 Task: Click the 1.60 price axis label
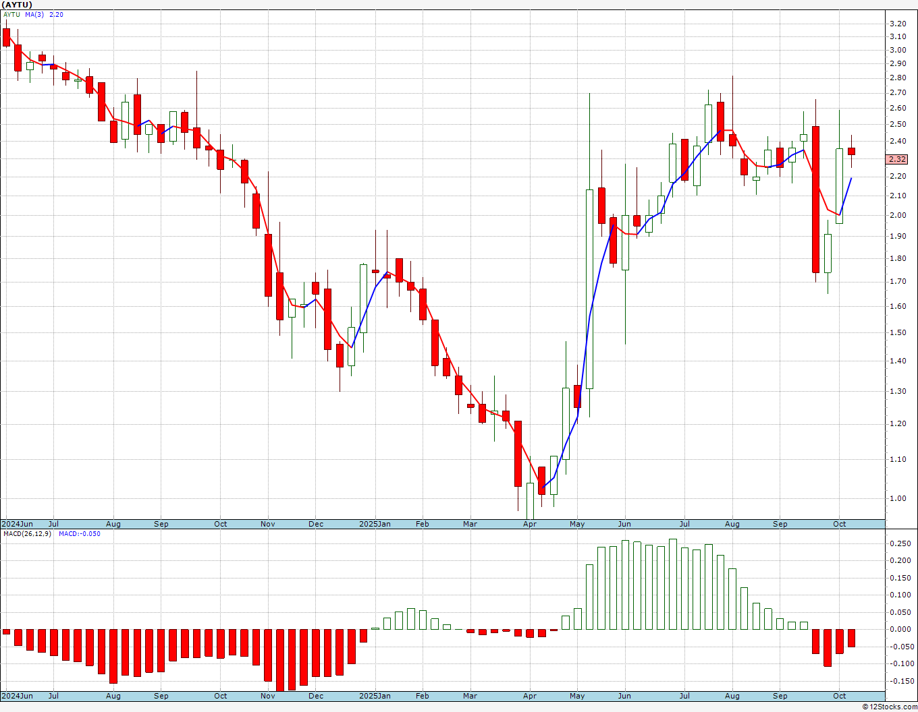898,307
